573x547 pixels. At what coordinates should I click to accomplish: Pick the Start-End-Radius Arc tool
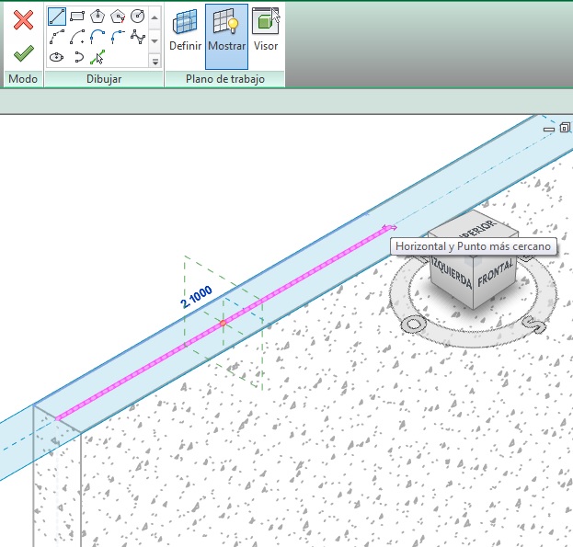pos(57,37)
